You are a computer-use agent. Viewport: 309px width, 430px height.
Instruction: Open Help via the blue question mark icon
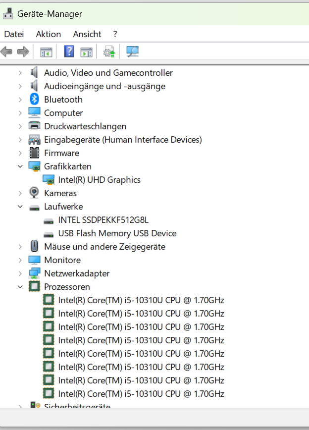(x=69, y=52)
